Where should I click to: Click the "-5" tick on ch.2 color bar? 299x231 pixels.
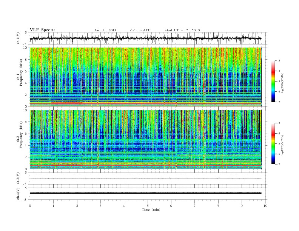pos(278,144)
